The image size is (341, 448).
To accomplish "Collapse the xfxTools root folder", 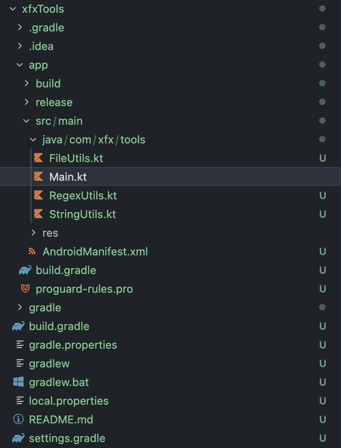I will point(12,9).
